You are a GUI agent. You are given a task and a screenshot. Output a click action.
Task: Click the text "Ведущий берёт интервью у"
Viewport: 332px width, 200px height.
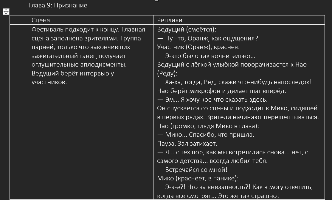tap(73, 73)
